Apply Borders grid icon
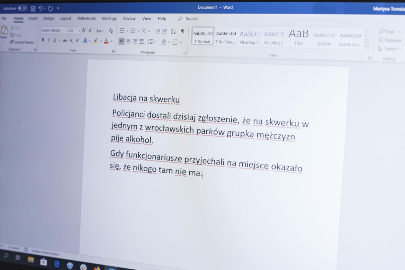The height and width of the screenshot is (270, 405). (175, 42)
